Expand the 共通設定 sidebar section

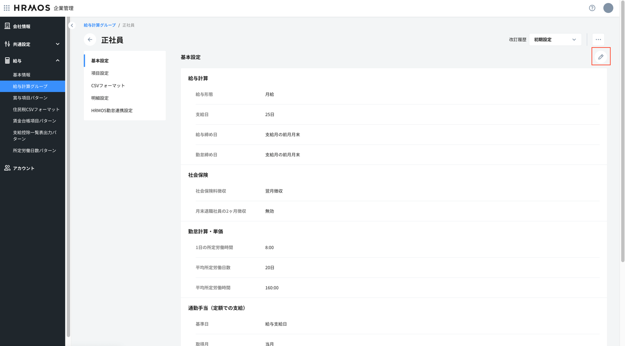(x=57, y=44)
